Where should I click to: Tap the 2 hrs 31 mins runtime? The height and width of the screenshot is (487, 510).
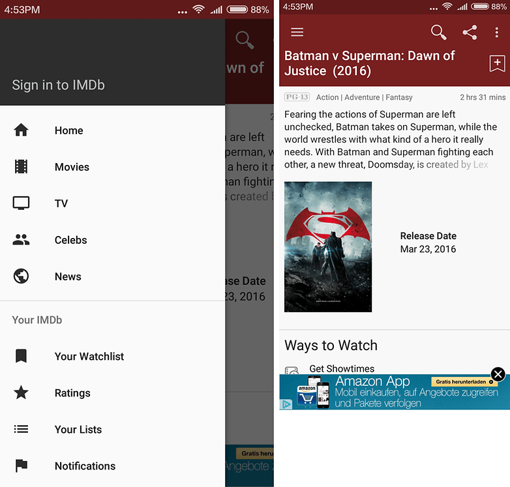[x=483, y=97]
